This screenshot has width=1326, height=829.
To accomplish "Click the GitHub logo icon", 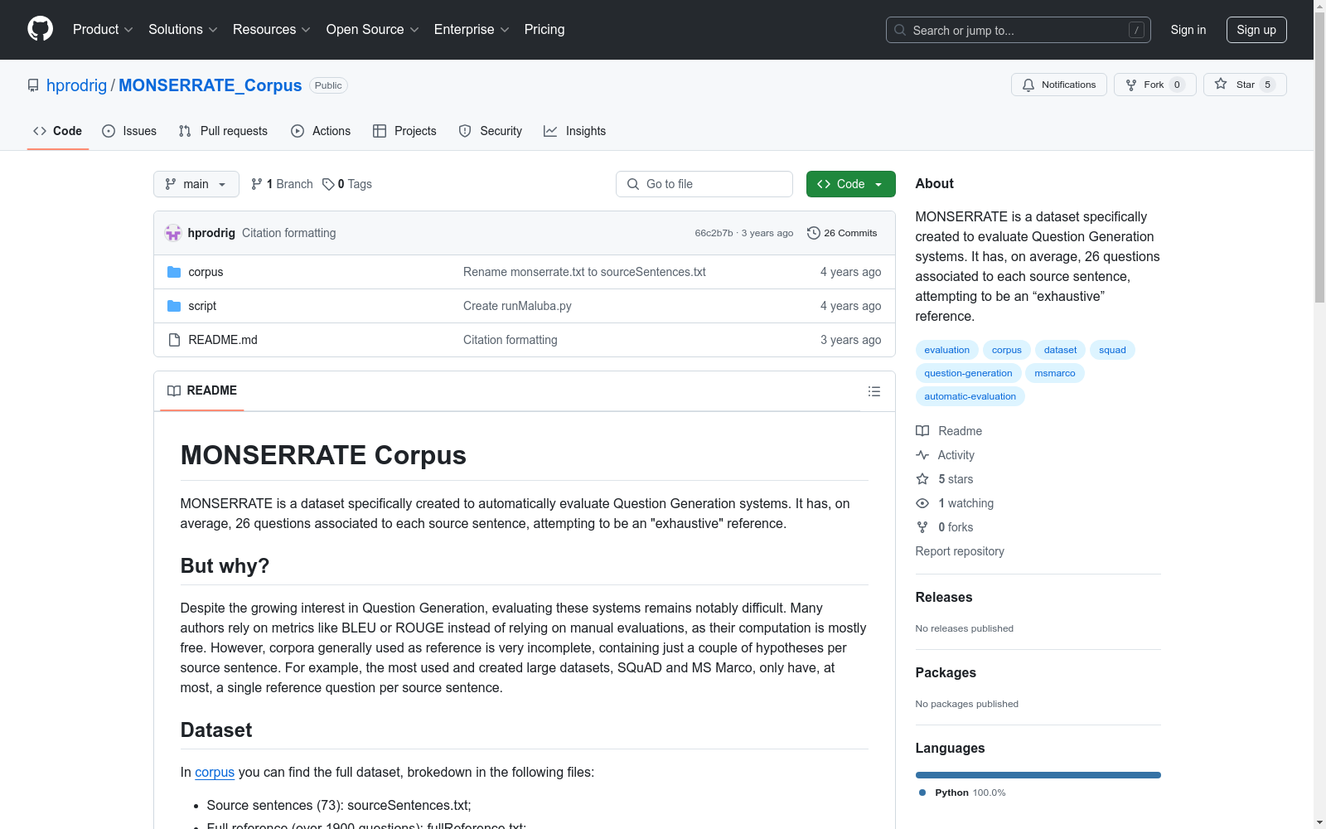I will (x=40, y=29).
